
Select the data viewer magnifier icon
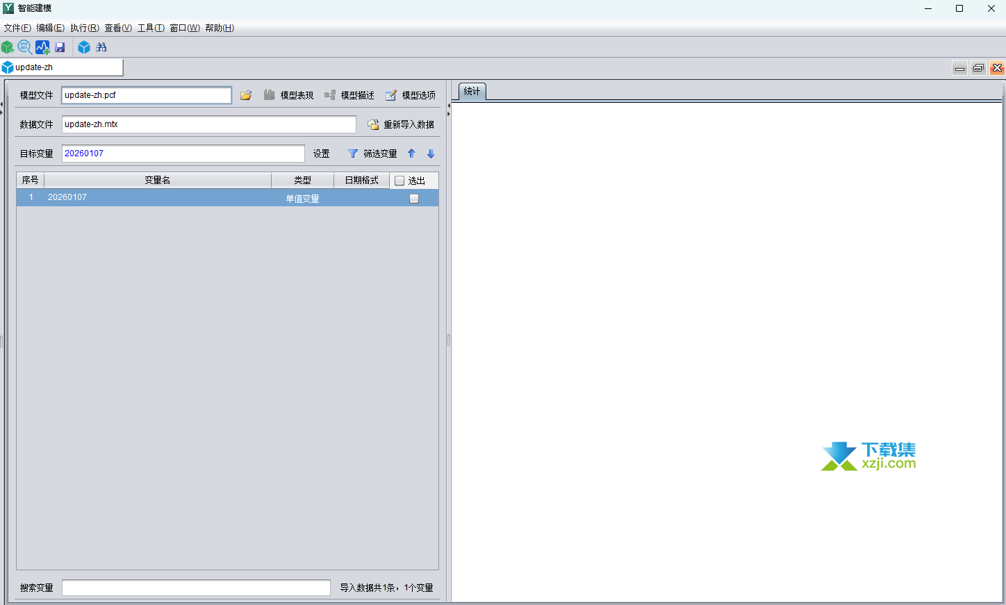(24, 47)
